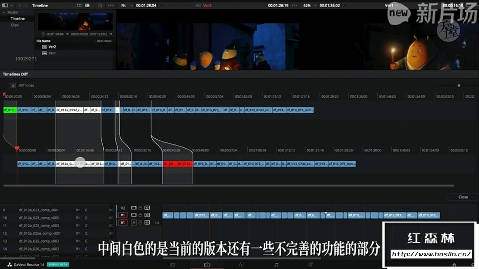Select the Ver2 timeline file
Viewport: 479px width, 269px height.
tap(52, 47)
